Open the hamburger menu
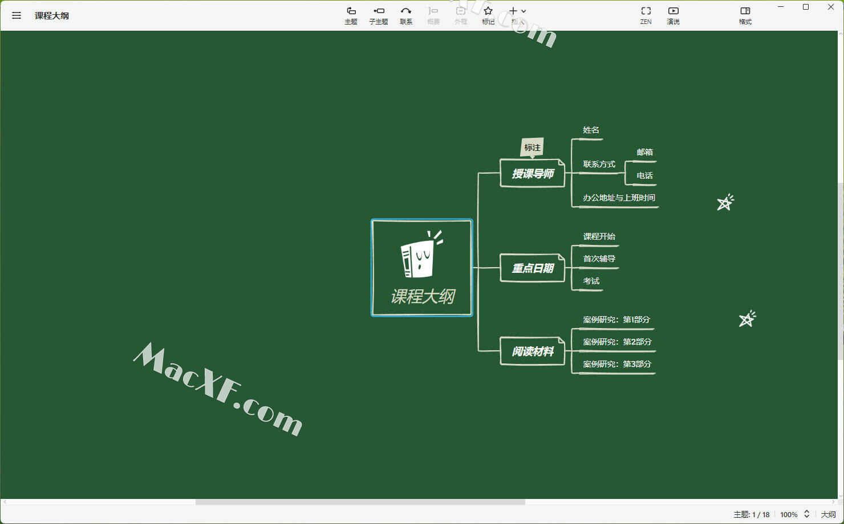 point(17,15)
